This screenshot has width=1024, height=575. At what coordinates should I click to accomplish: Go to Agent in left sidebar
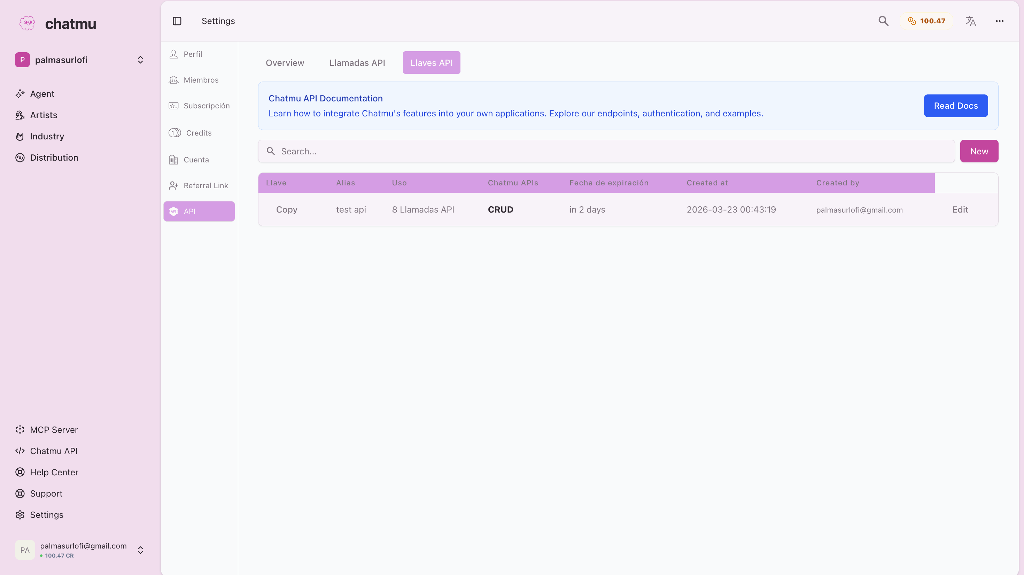[42, 94]
